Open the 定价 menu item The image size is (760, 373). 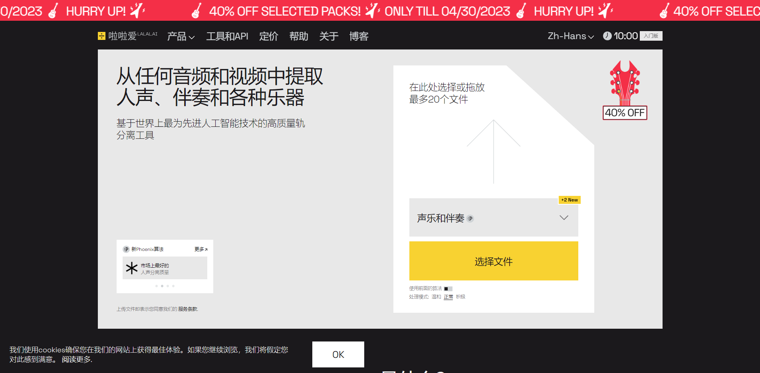coord(268,36)
